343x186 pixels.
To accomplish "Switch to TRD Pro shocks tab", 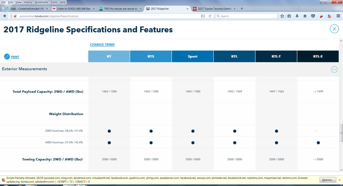I will [x=120, y=9].
